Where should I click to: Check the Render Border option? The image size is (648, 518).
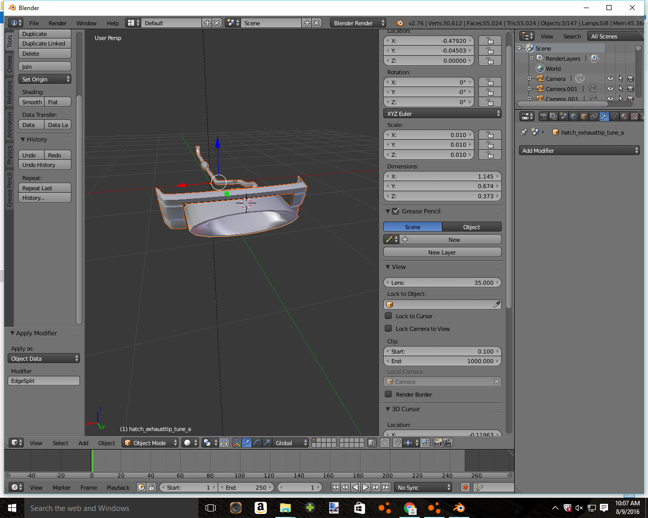point(389,394)
